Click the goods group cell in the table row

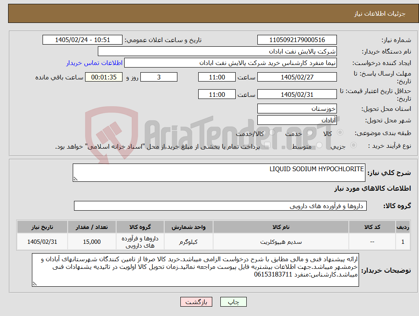140,242
